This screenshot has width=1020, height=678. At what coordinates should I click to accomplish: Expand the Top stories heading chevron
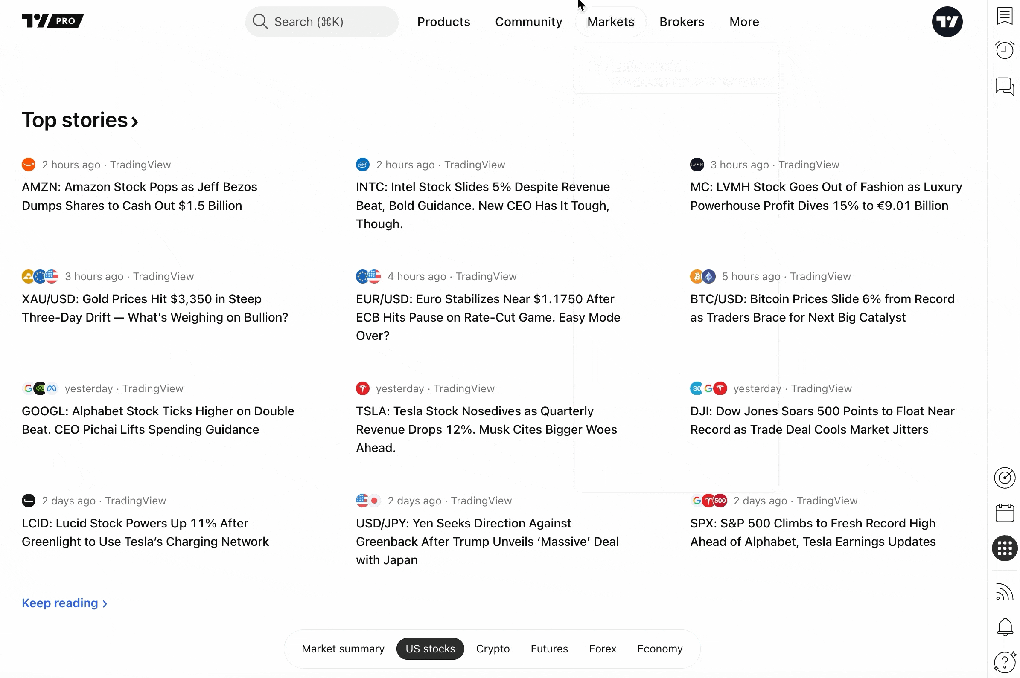point(134,122)
